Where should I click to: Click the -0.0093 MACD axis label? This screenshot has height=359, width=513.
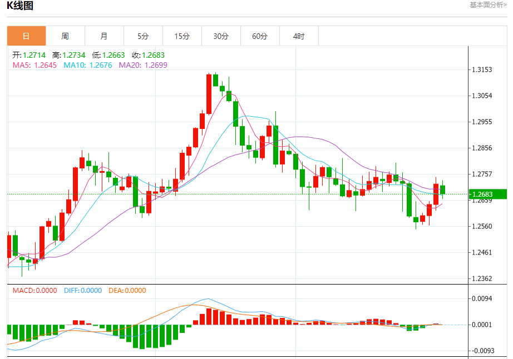[x=482, y=351]
